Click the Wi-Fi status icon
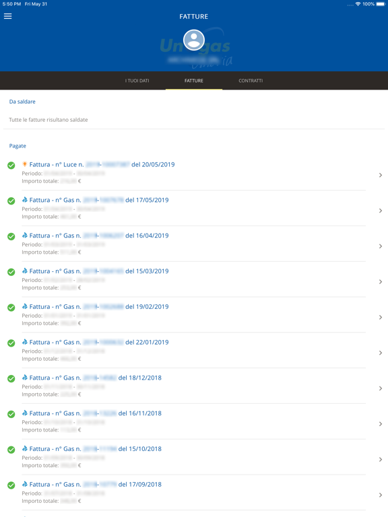Screen dimensions: 388x517 (358, 4)
